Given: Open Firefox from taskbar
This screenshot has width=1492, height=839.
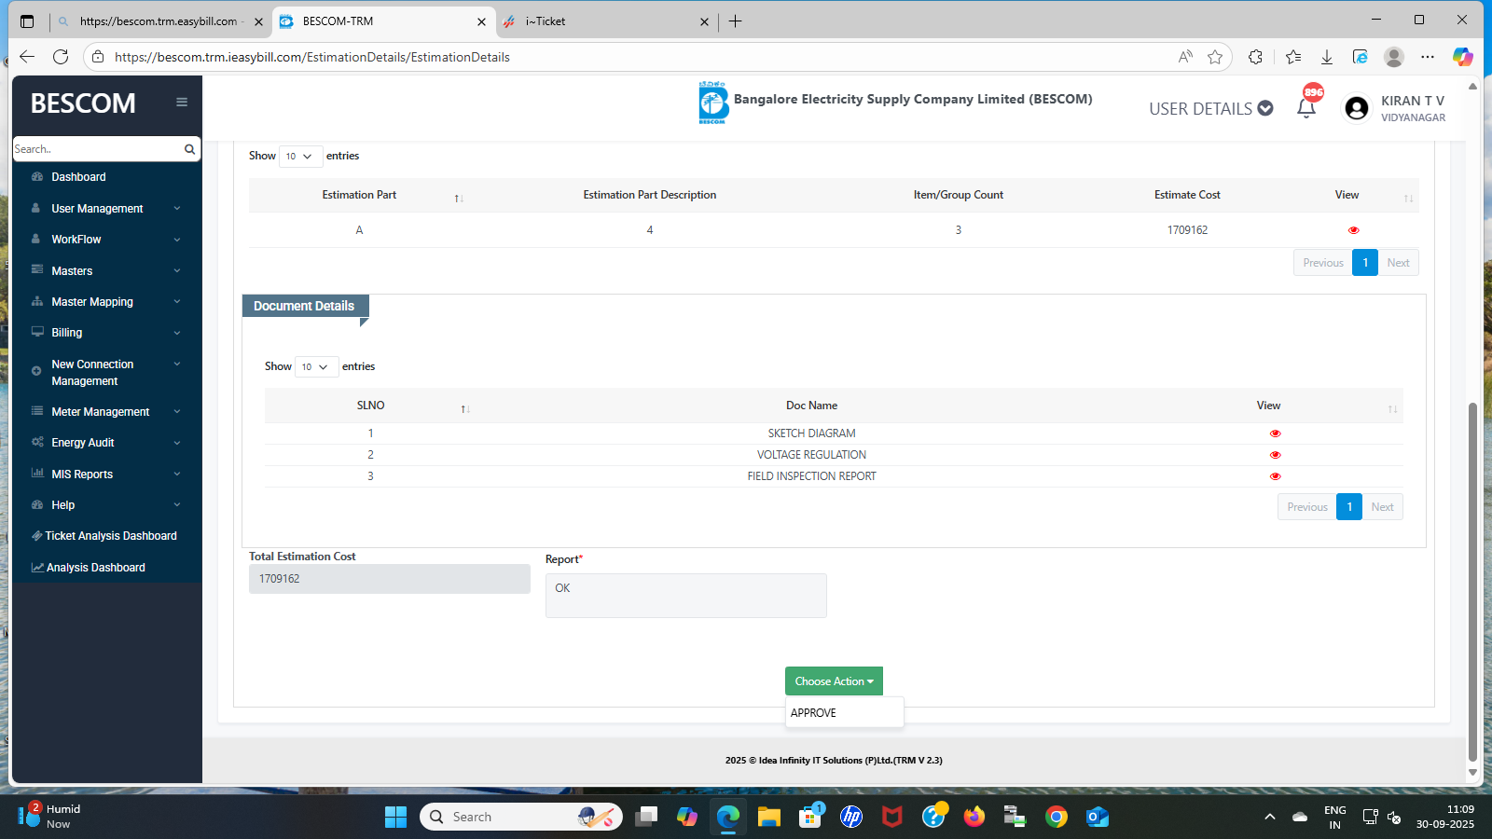Looking at the screenshot, I should tap(974, 817).
